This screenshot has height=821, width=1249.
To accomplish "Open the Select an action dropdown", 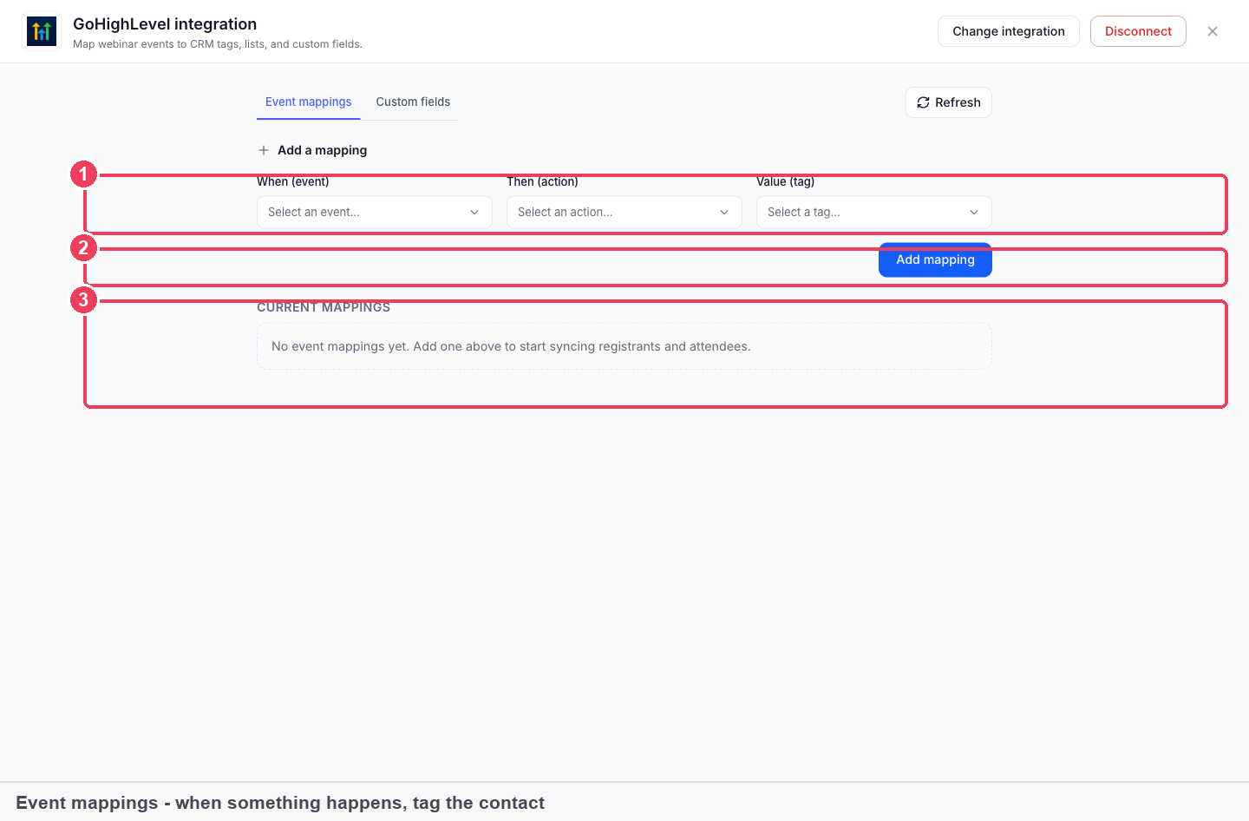I will click(x=624, y=212).
